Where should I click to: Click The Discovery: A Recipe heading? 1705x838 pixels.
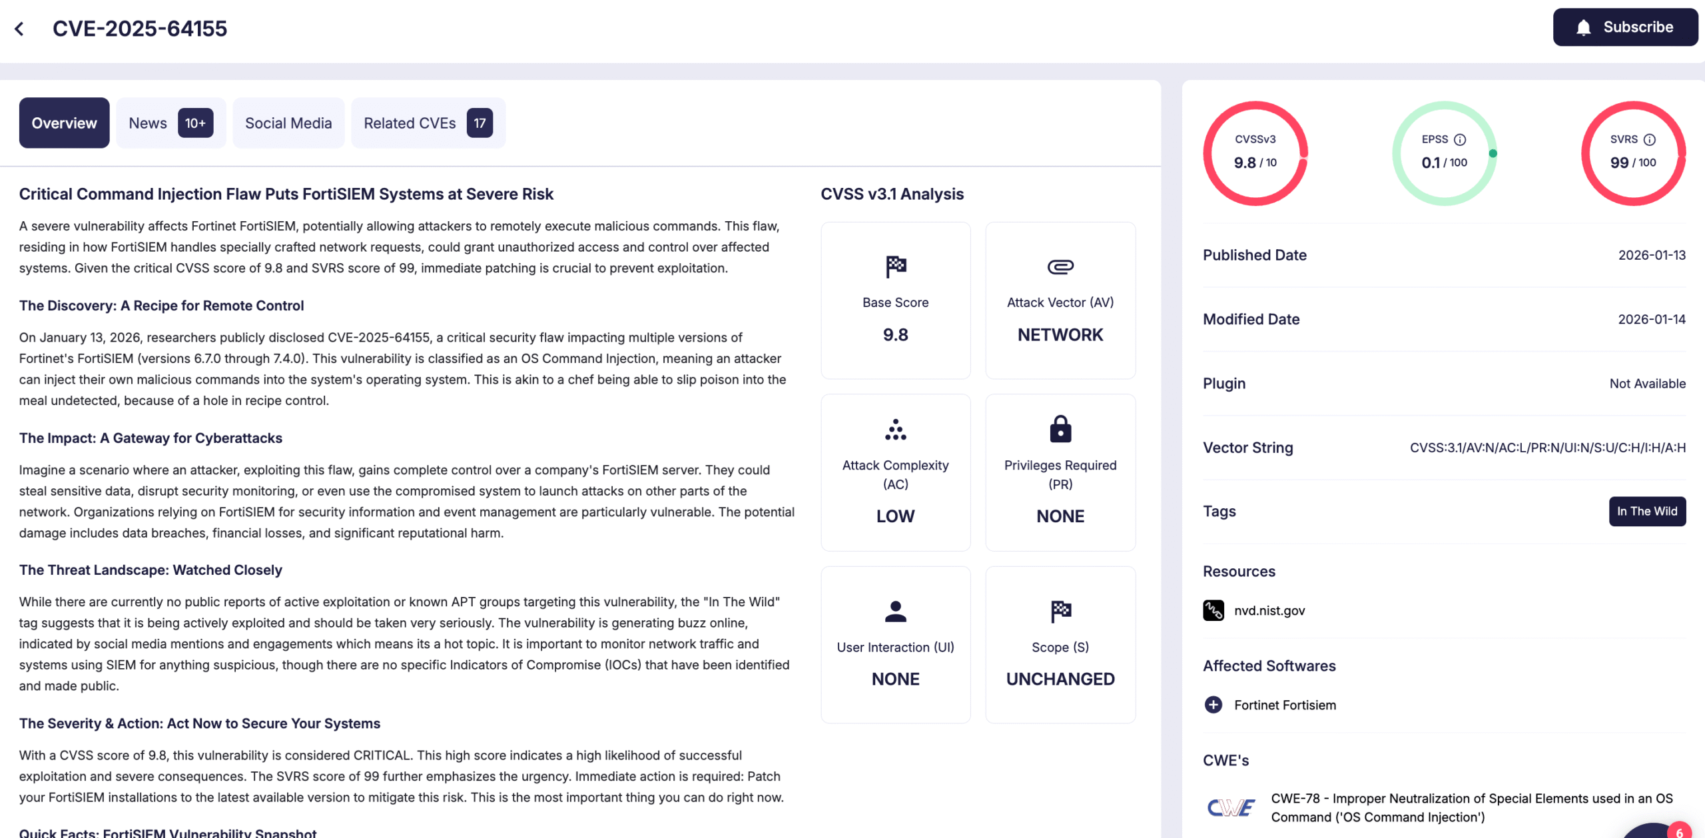(161, 306)
